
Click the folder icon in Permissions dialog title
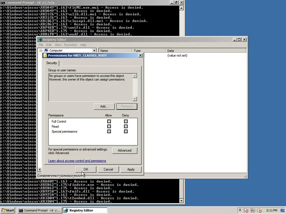point(45,55)
